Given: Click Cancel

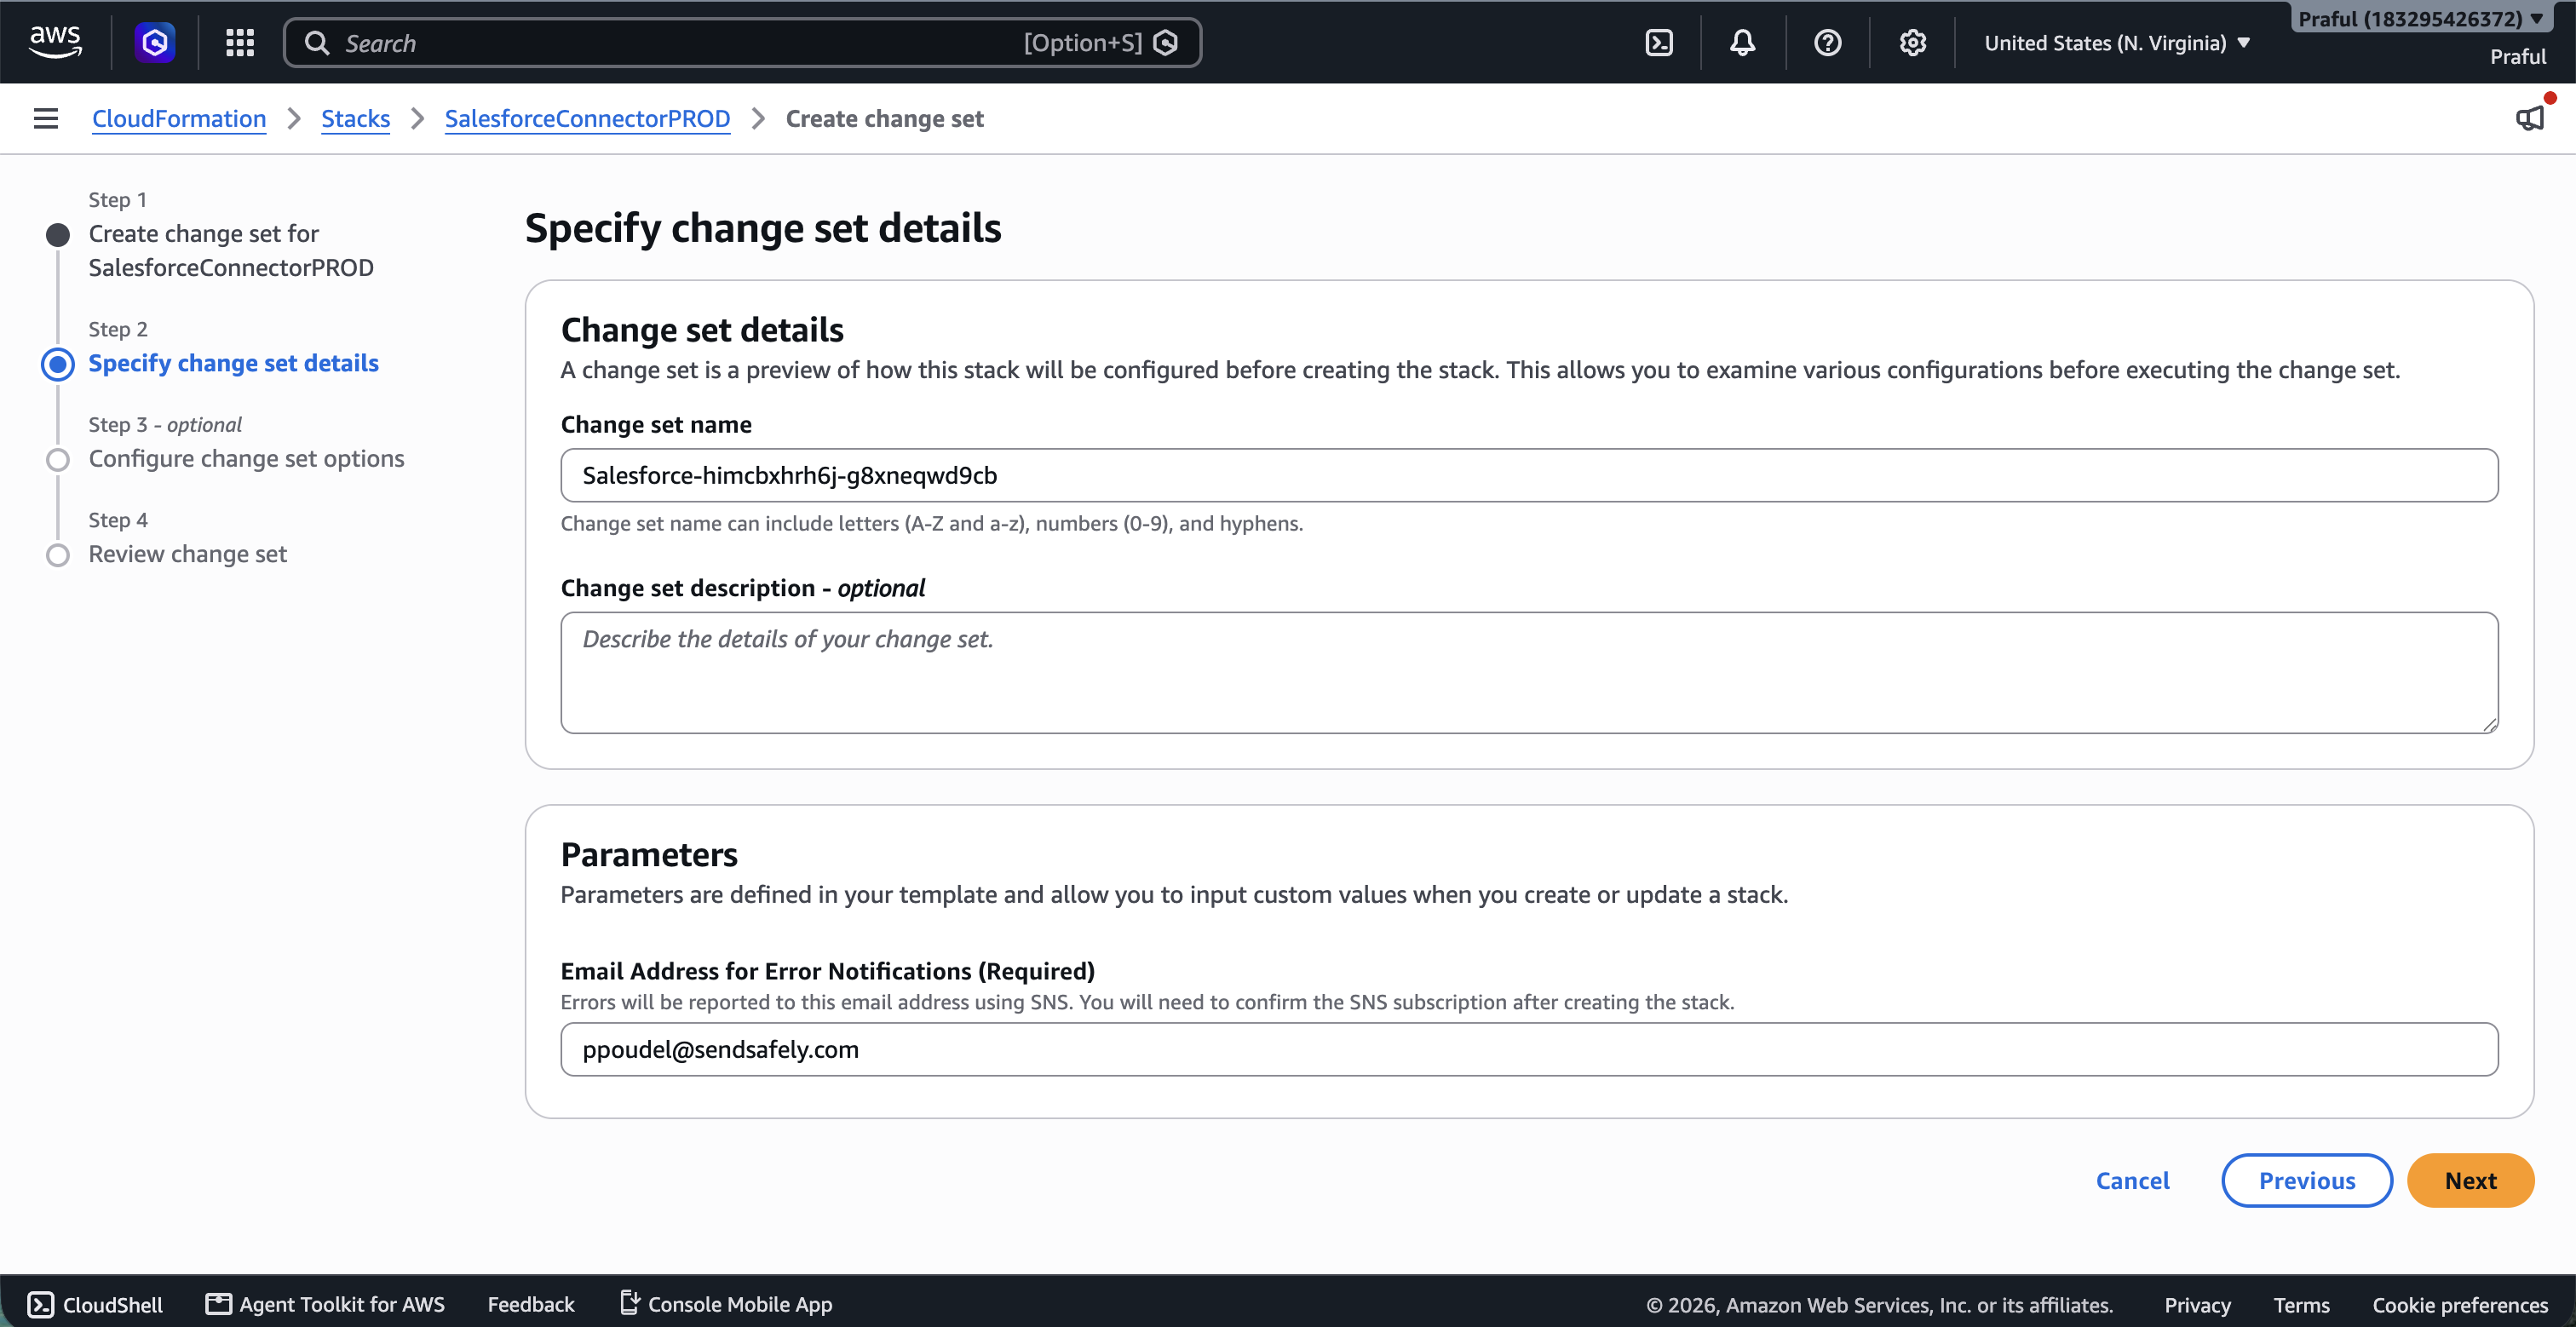Looking at the screenshot, I should click(2132, 1180).
